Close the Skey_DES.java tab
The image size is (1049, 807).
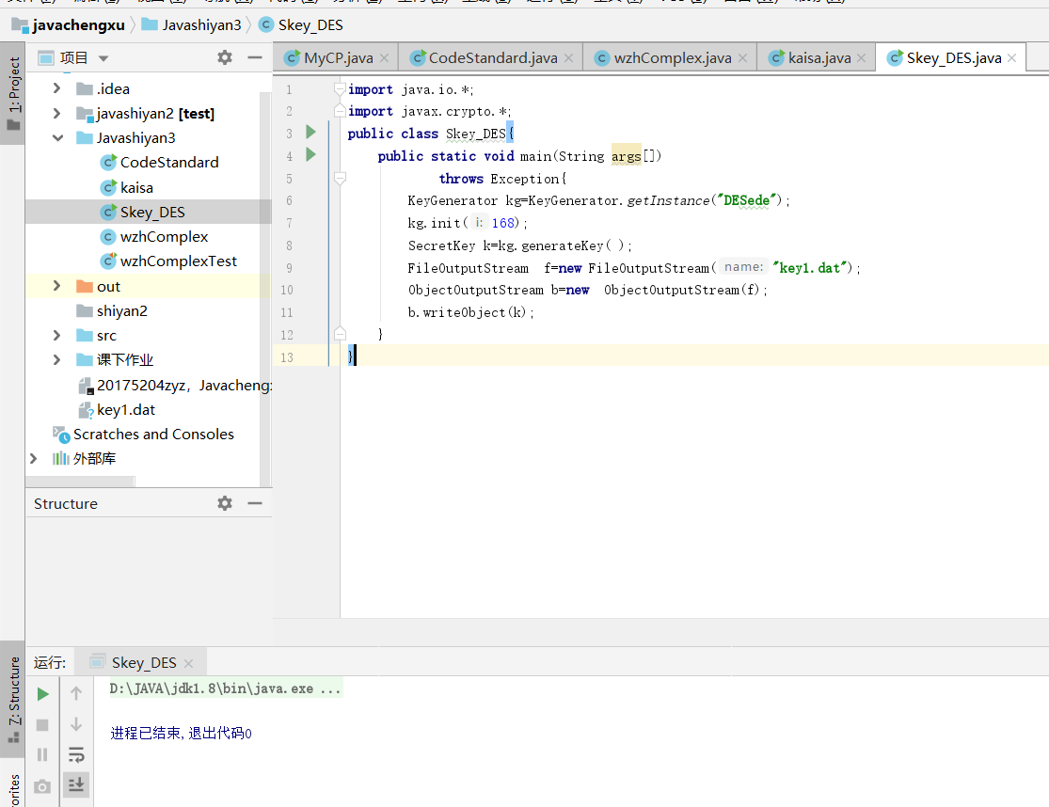point(1012,58)
